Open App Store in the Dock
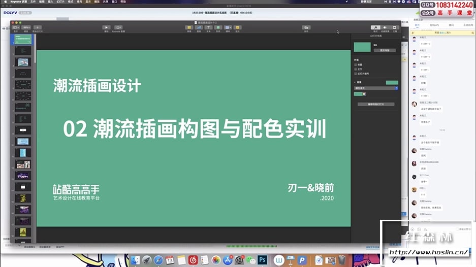This screenshot has height=267, width=476. point(228,260)
